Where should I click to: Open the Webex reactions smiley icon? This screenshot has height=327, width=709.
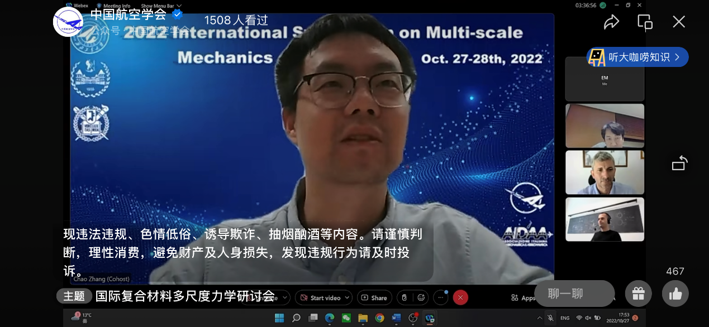coord(421,297)
